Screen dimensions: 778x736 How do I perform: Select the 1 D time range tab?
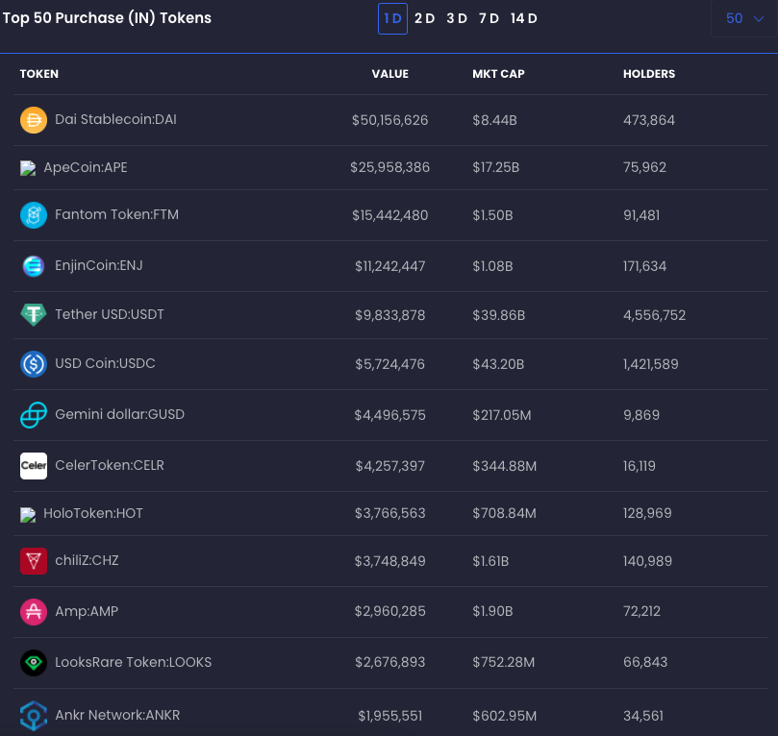pyautogui.click(x=392, y=19)
